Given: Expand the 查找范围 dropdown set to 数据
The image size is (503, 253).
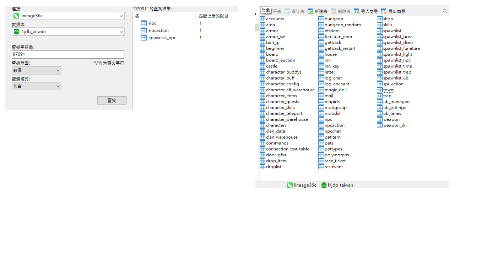Looking at the screenshot, I should point(36,70).
